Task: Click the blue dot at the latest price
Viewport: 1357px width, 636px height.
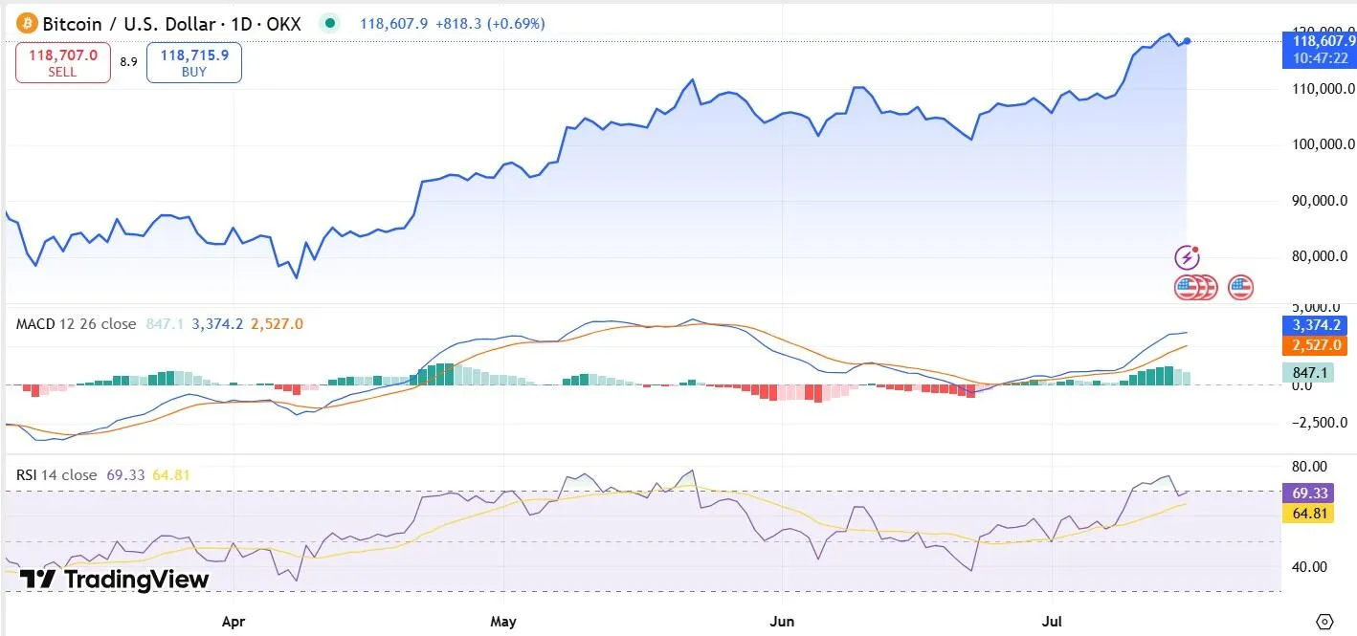Action: pos(1186,41)
